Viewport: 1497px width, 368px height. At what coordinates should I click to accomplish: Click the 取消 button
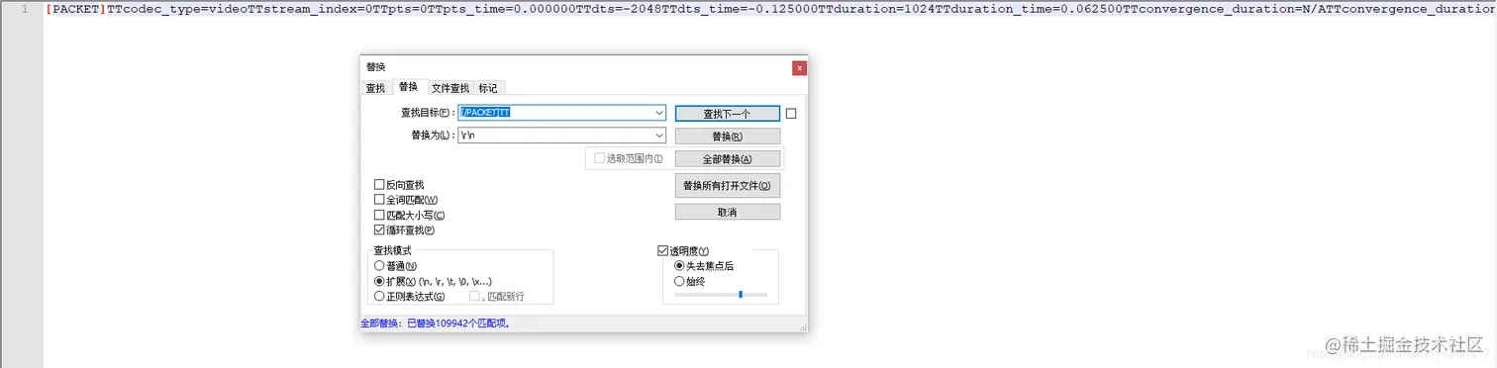(x=727, y=212)
